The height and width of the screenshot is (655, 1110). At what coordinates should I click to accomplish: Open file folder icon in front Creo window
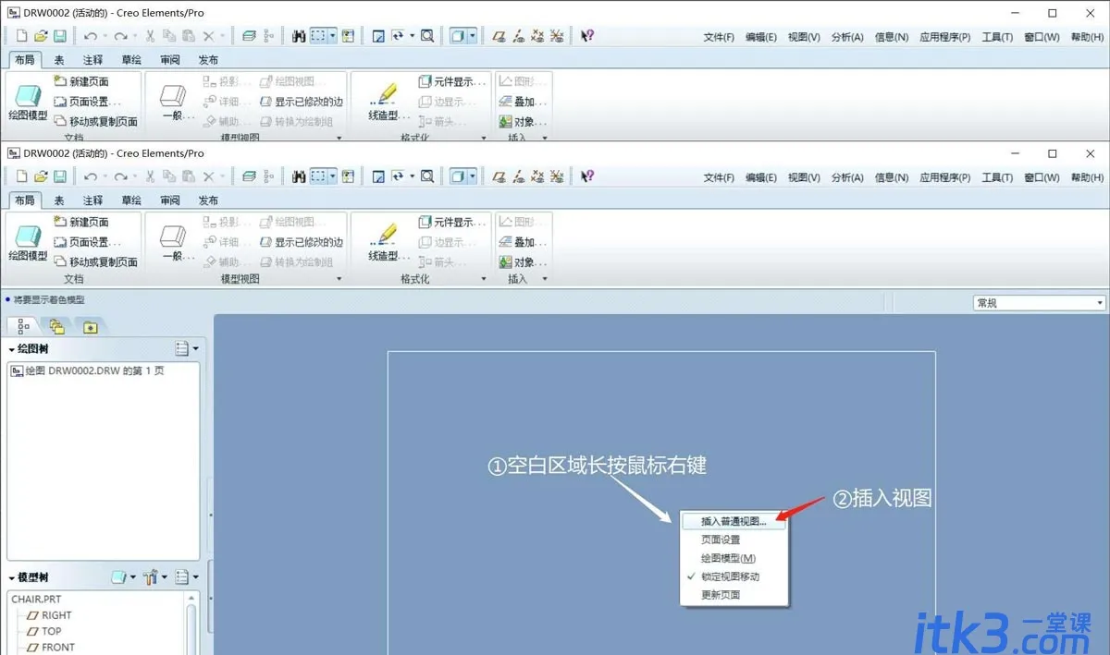pos(41,176)
